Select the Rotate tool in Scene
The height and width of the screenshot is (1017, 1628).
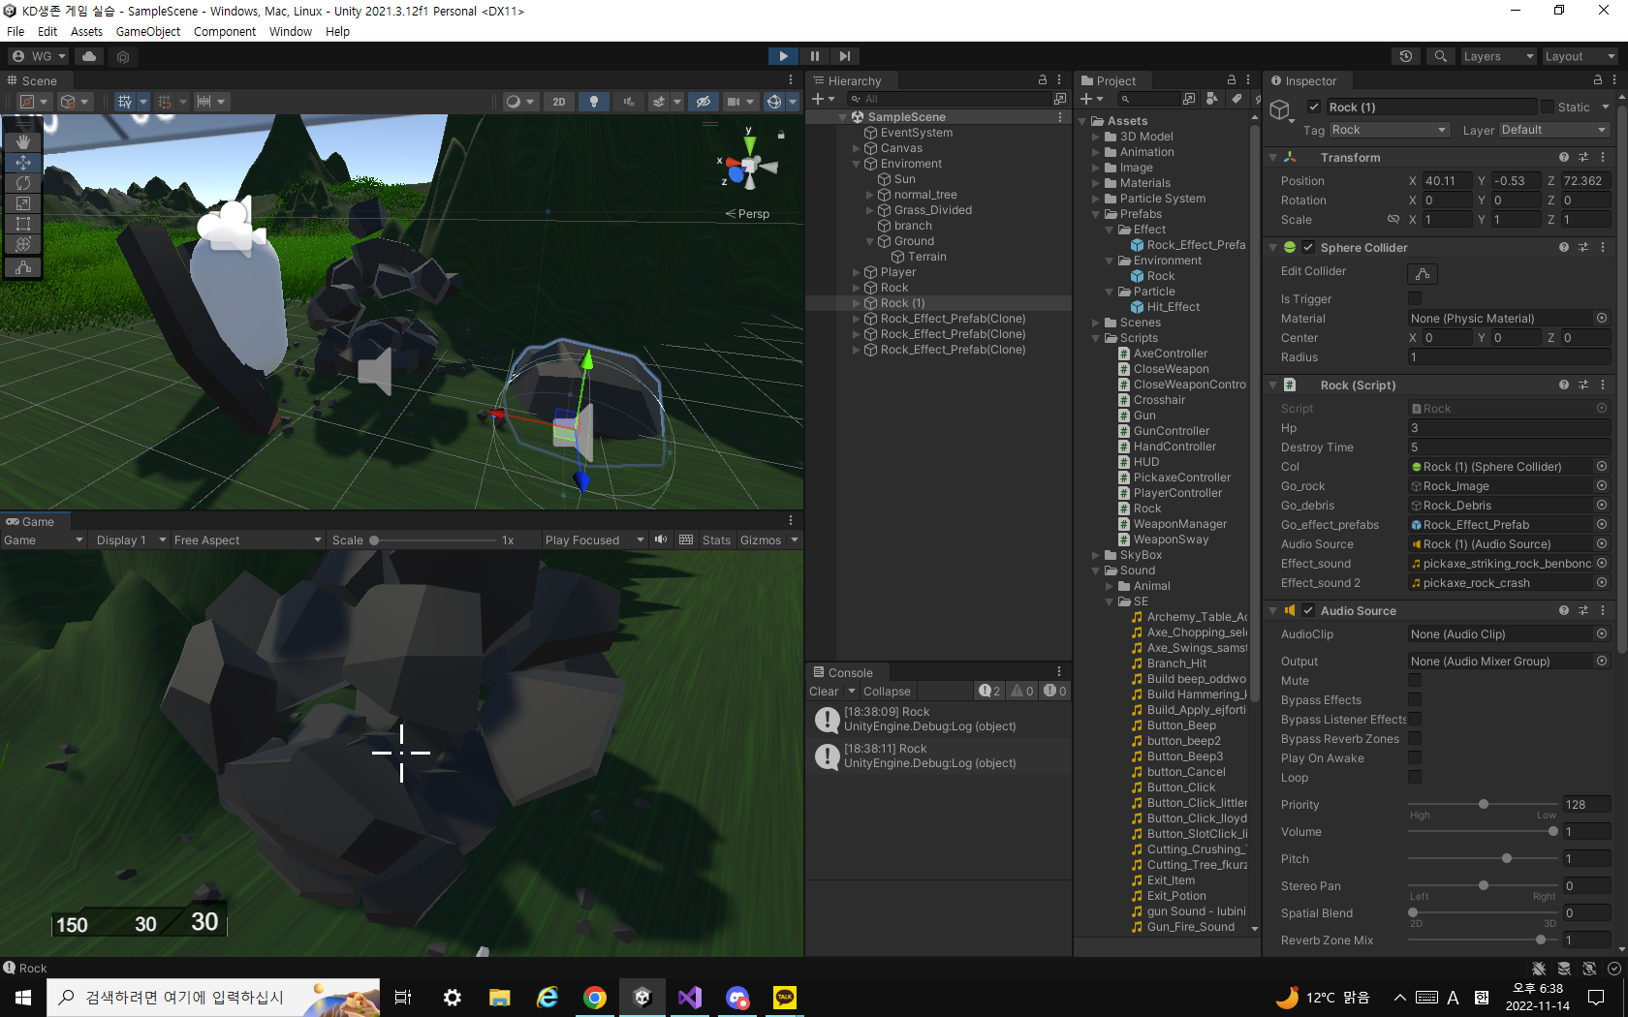tap(23, 183)
